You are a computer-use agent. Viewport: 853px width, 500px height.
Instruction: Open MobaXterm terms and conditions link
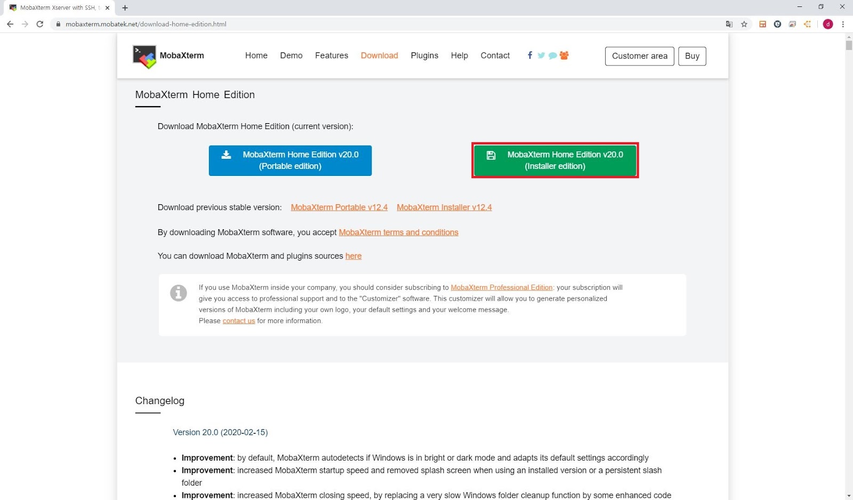(x=399, y=232)
